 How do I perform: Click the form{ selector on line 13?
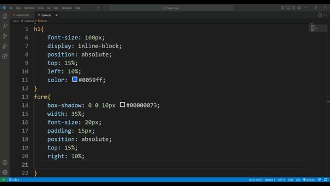pos(42,97)
